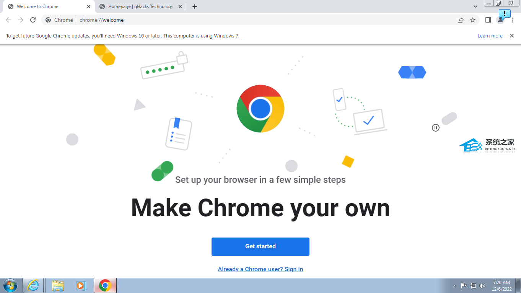Screen dimensions: 521x293
Task: Share this page using the share icon
Action: (461, 20)
